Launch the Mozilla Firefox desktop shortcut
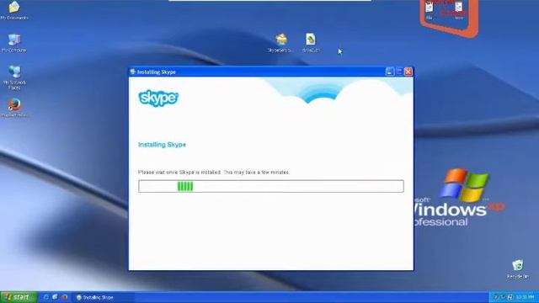 coord(14,108)
